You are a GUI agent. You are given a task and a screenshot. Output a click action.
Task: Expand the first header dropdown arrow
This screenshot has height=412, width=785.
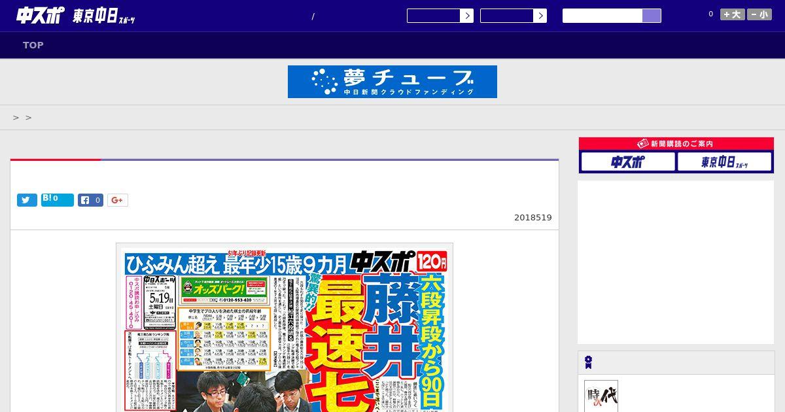[466, 16]
